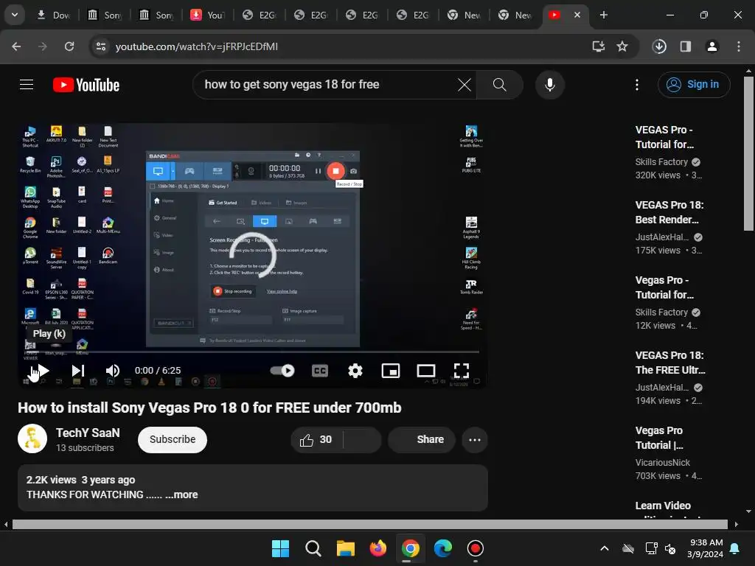Viewport: 755px width, 566px height.
Task: Share this video
Action: click(x=422, y=439)
